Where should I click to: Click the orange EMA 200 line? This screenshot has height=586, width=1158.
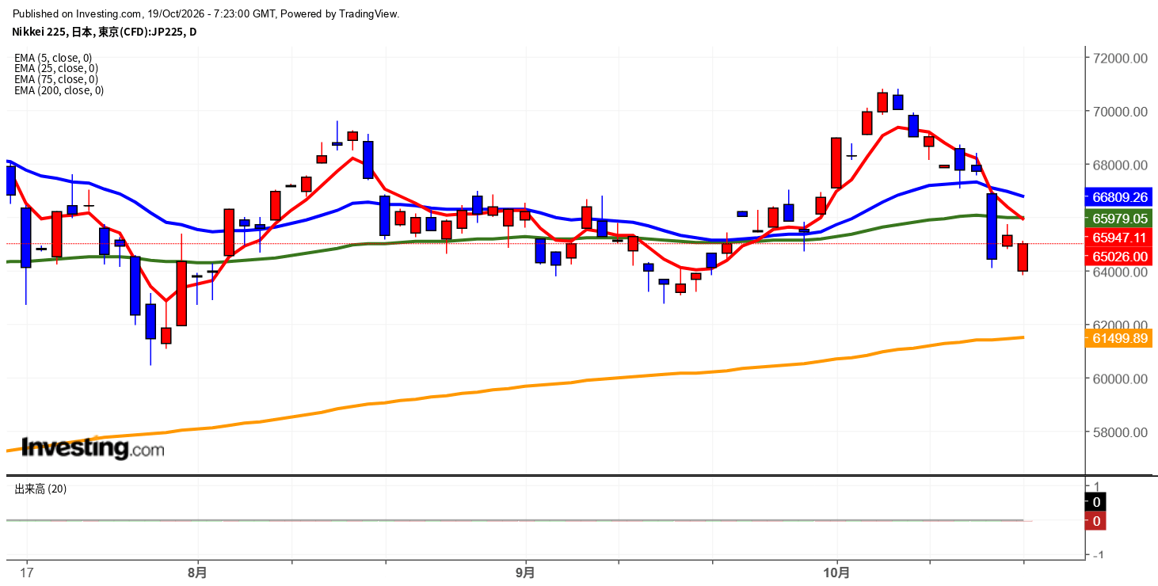click(554, 384)
